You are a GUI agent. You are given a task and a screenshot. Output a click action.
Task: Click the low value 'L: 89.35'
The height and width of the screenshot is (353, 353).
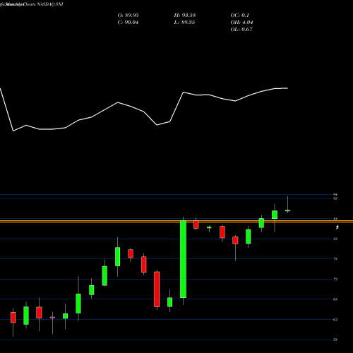[x=184, y=23]
